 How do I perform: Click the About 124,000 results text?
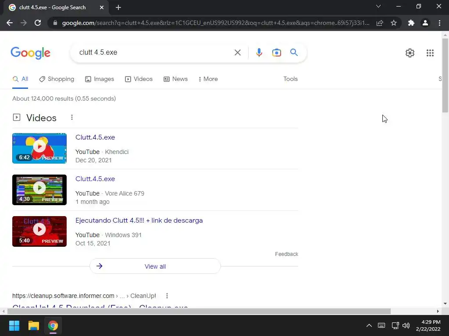click(x=64, y=99)
